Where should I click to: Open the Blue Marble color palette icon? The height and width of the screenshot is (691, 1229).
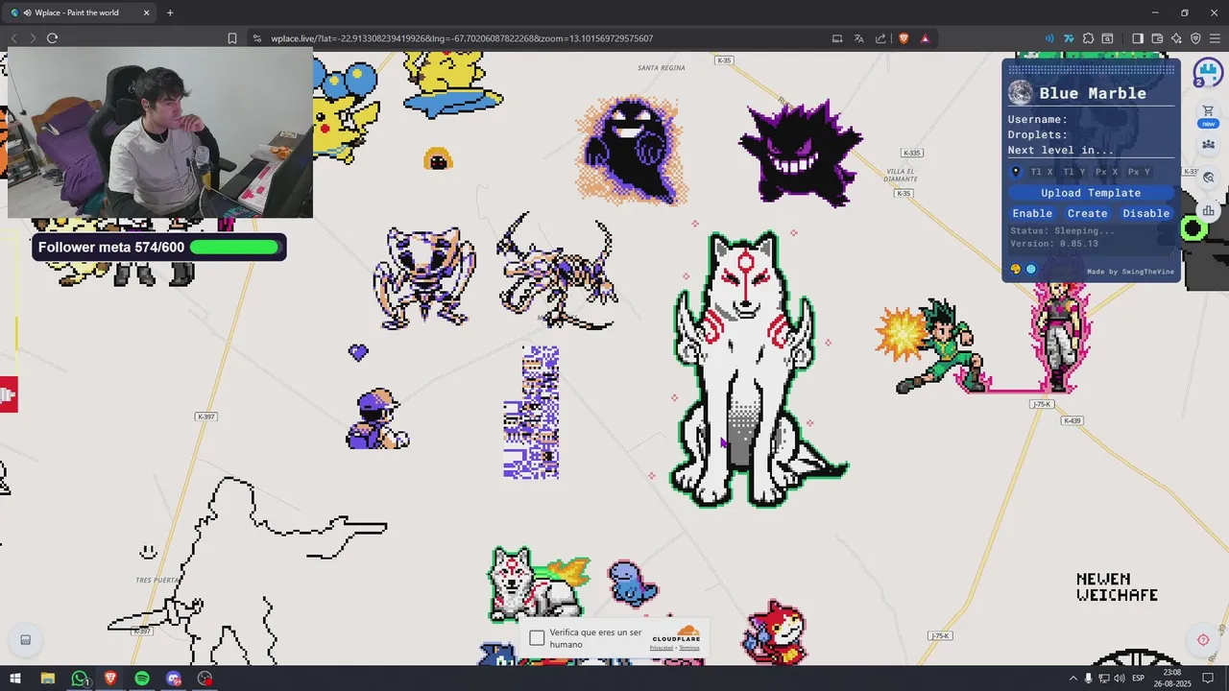point(1015,270)
